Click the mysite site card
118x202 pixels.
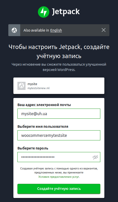point(59,86)
